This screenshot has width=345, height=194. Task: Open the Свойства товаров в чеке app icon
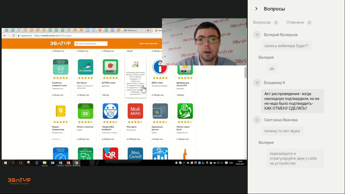click(x=61, y=67)
